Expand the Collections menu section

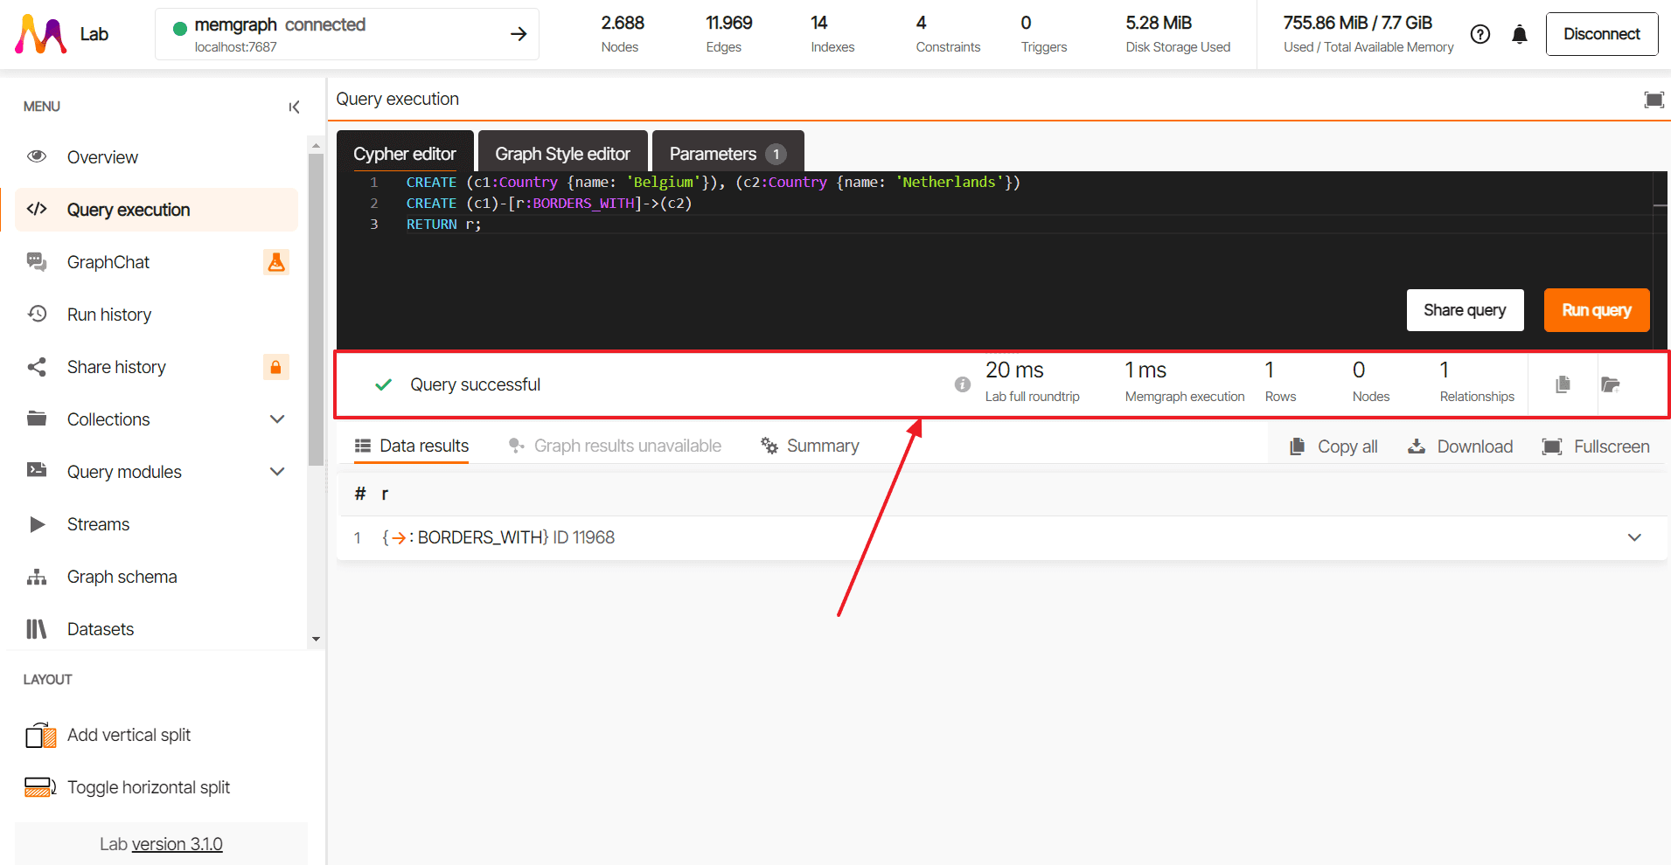coord(277,419)
